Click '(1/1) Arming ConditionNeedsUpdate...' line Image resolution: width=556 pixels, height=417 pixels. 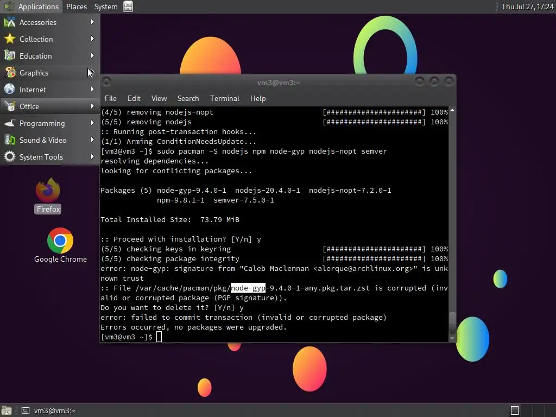pos(178,142)
